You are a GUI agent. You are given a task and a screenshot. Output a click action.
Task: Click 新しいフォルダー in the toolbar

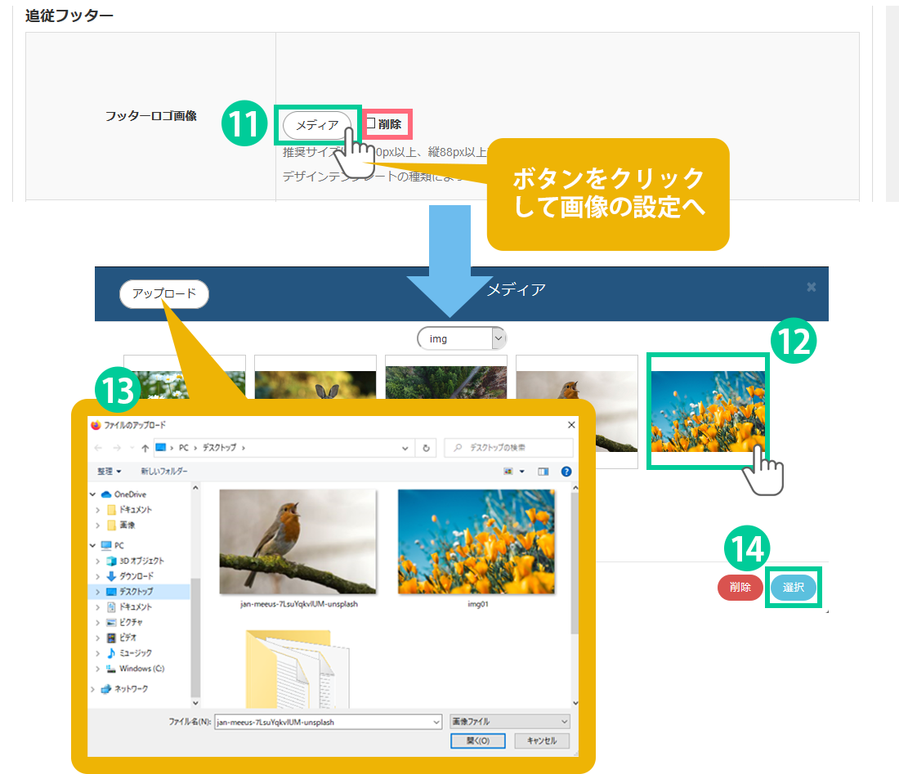point(163,472)
